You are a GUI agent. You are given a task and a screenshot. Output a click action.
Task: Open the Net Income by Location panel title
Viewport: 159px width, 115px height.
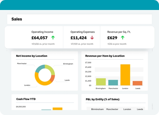(31, 56)
